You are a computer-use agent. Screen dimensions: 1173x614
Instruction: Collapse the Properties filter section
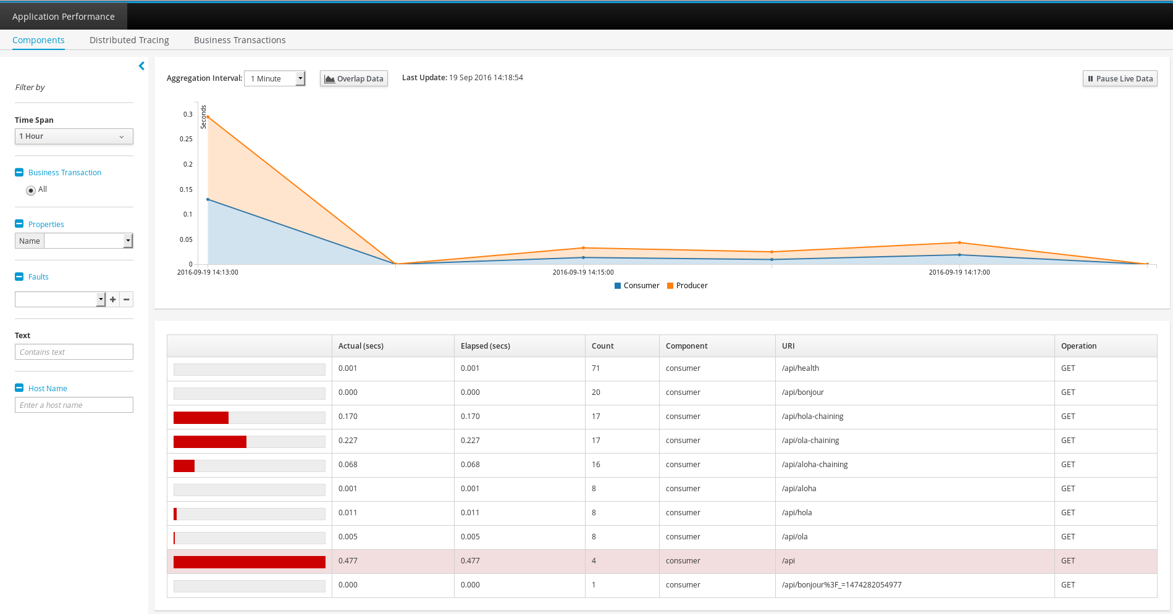click(x=19, y=224)
